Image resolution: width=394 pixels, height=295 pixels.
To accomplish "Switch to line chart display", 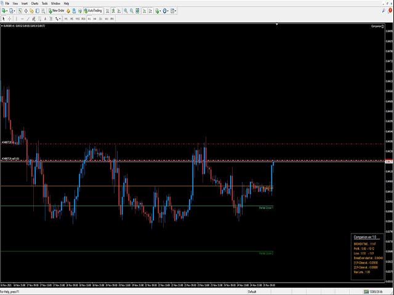I will point(119,11).
